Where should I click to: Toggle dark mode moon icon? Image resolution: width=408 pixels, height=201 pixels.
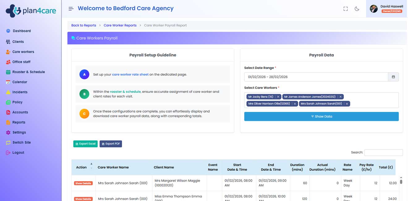pyautogui.click(x=357, y=9)
